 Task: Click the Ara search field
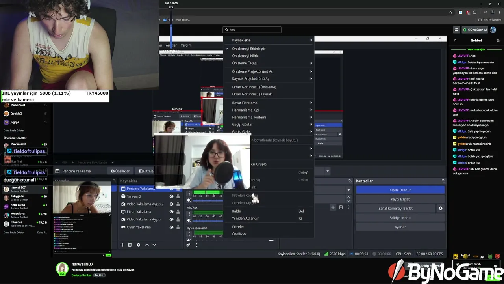pos(252,30)
